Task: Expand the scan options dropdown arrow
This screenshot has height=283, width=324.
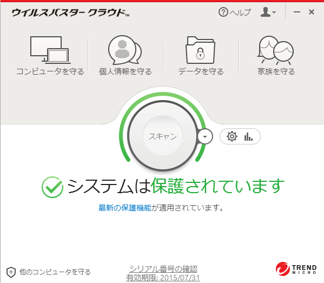Action: pyautogui.click(x=205, y=136)
